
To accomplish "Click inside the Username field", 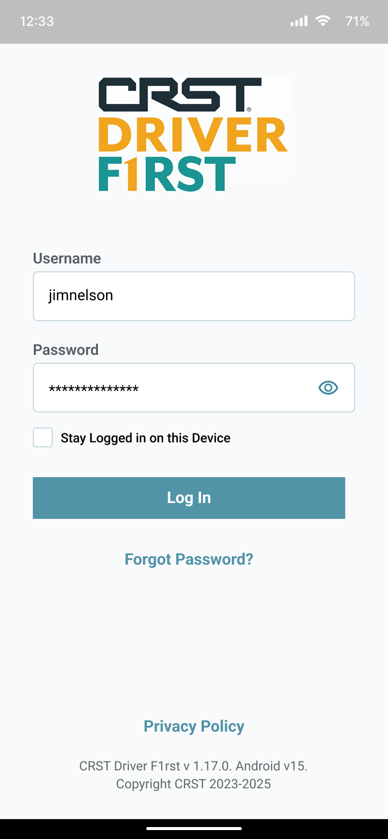I will click(x=194, y=296).
